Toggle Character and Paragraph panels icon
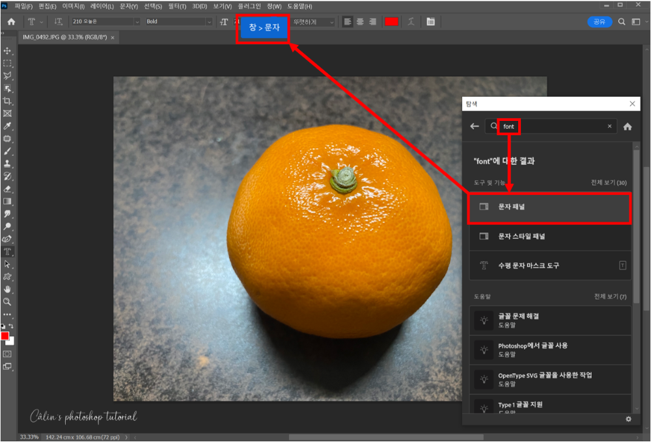651x442 pixels. point(430,21)
